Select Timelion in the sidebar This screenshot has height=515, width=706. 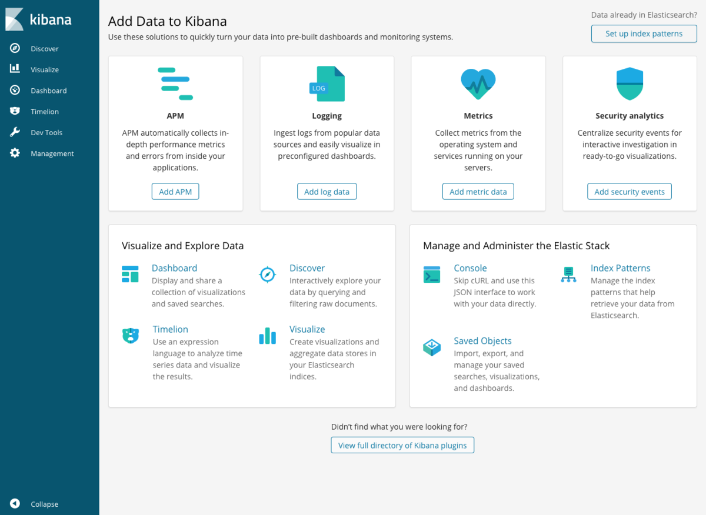pos(45,111)
